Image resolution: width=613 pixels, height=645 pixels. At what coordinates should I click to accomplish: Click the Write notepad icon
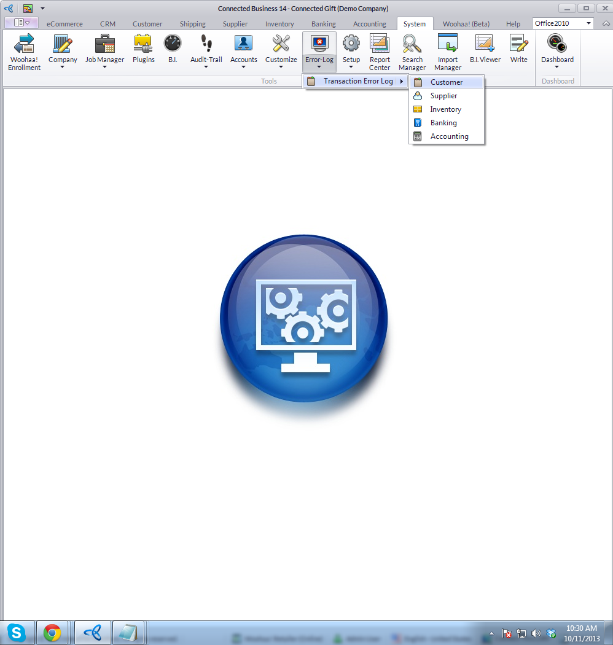click(x=518, y=50)
